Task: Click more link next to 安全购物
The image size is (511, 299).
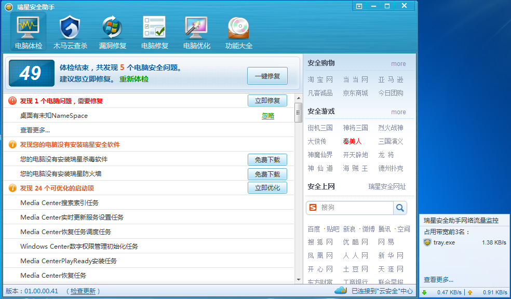Action: pyautogui.click(x=398, y=64)
